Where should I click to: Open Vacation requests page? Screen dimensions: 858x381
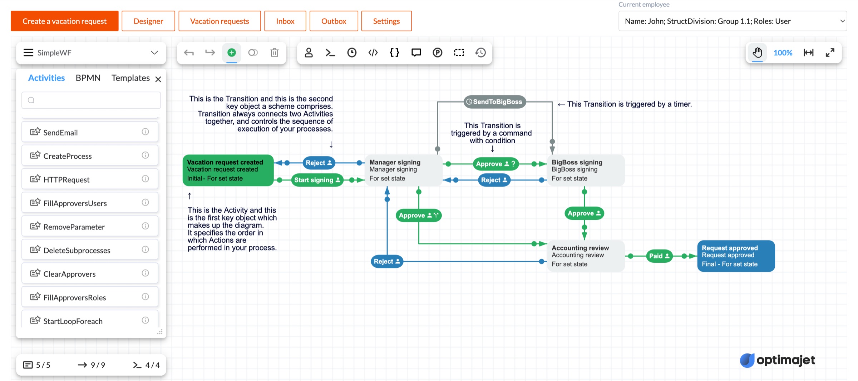[220, 21]
